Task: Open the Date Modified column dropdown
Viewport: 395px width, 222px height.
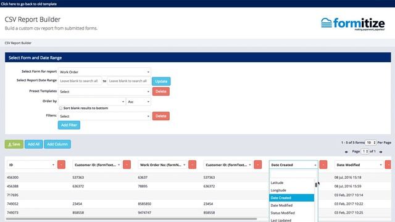Action: tap(359, 165)
